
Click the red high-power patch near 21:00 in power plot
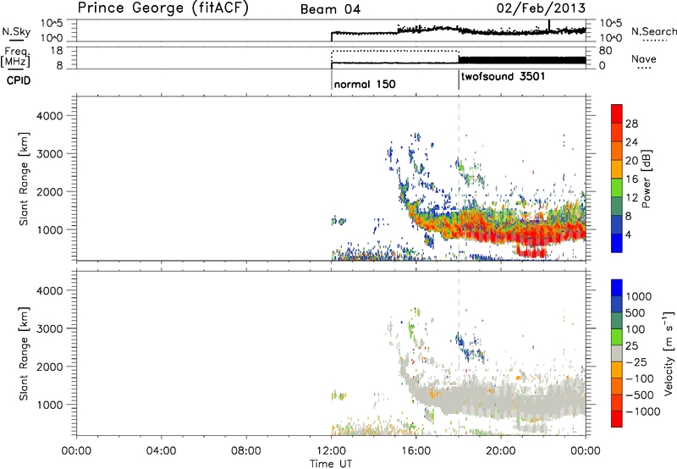pos(532,251)
